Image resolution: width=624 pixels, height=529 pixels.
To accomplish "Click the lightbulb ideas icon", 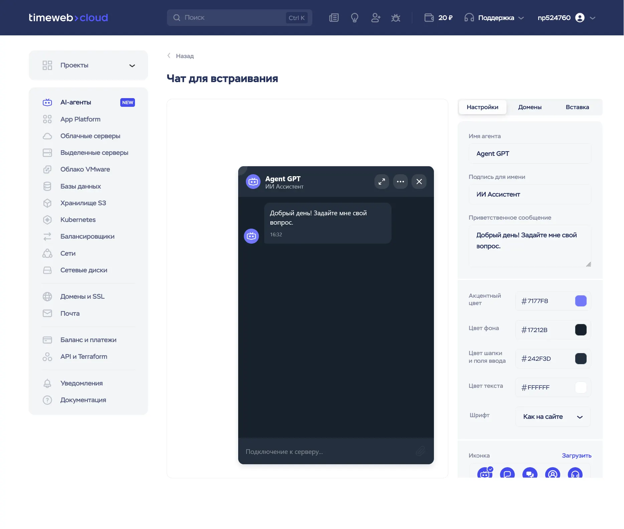I will pos(354,18).
